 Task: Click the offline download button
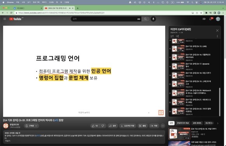pos(127,126)
